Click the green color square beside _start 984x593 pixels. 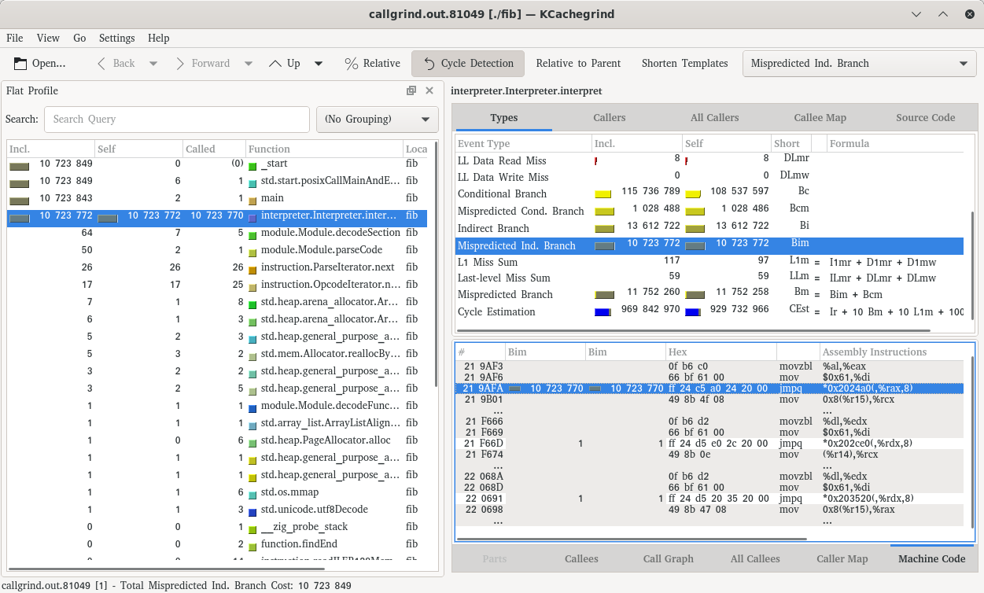pyautogui.click(x=252, y=165)
